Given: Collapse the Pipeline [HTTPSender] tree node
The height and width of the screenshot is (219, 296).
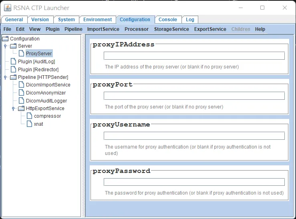Looking at the screenshot, I should 5,77.
